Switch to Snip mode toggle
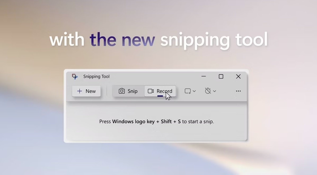 point(128,91)
